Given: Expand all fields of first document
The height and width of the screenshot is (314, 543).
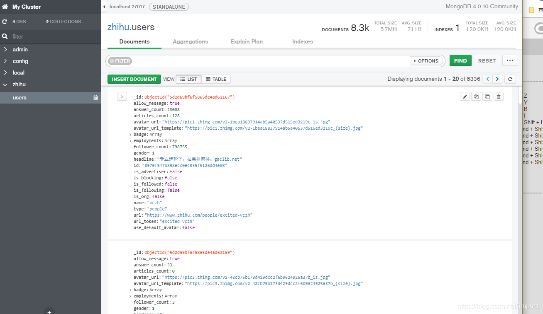Looking at the screenshot, I should tap(122, 97).
